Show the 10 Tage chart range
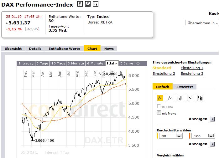Viewport: 219px width, 158px height. coord(58,64)
